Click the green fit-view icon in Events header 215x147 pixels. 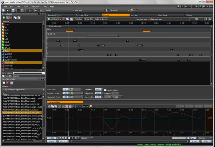click(x=197, y=19)
